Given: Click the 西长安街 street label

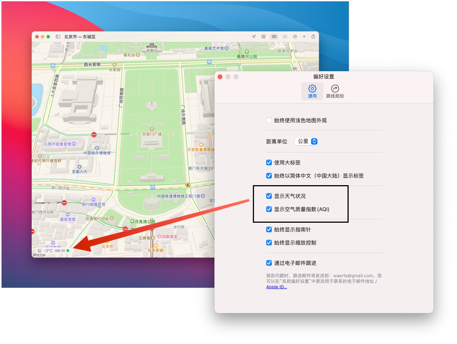Looking at the screenshot, I should pos(92,64).
